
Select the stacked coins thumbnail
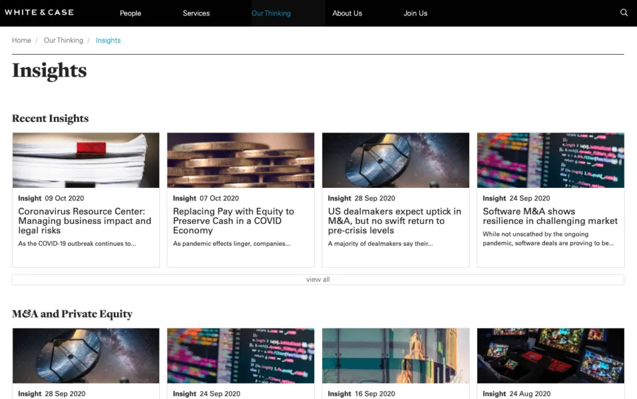coord(241,160)
